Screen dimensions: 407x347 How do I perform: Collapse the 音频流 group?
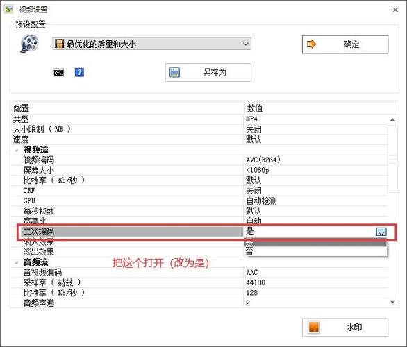click(17, 262)
